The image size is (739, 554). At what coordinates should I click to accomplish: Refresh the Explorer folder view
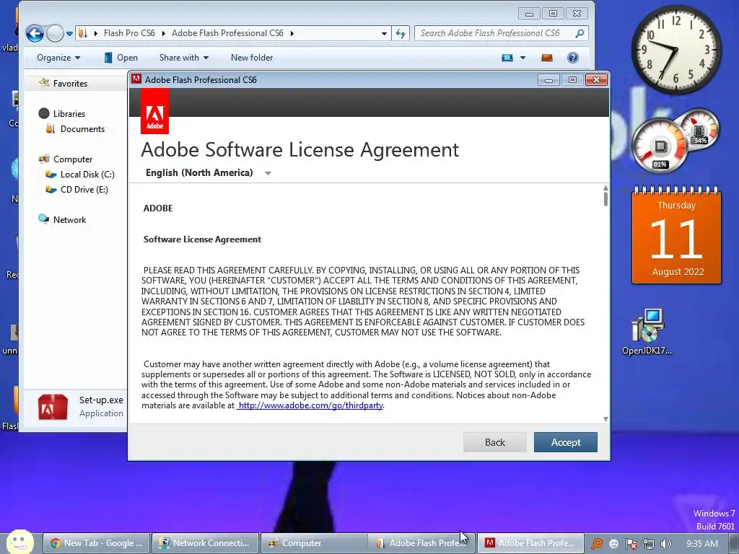pyautogui.click(x=401, y=33)
